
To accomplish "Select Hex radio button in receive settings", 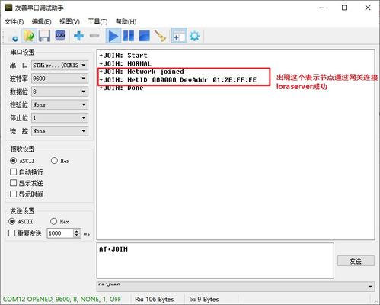I will 54,161.
